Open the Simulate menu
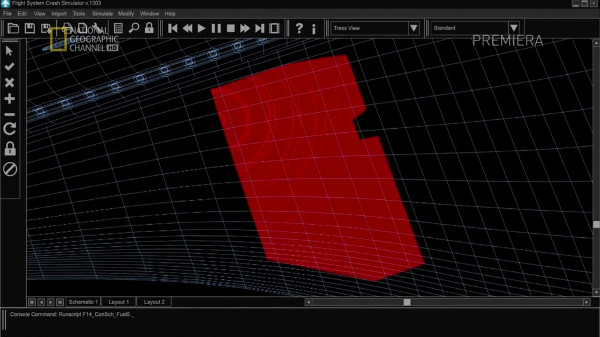The image size is (600, 337). pos(102,14)
